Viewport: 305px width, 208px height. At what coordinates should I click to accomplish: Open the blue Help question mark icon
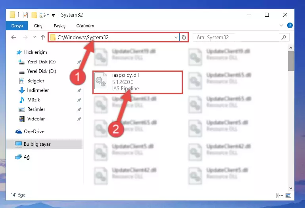pos(290,25)
